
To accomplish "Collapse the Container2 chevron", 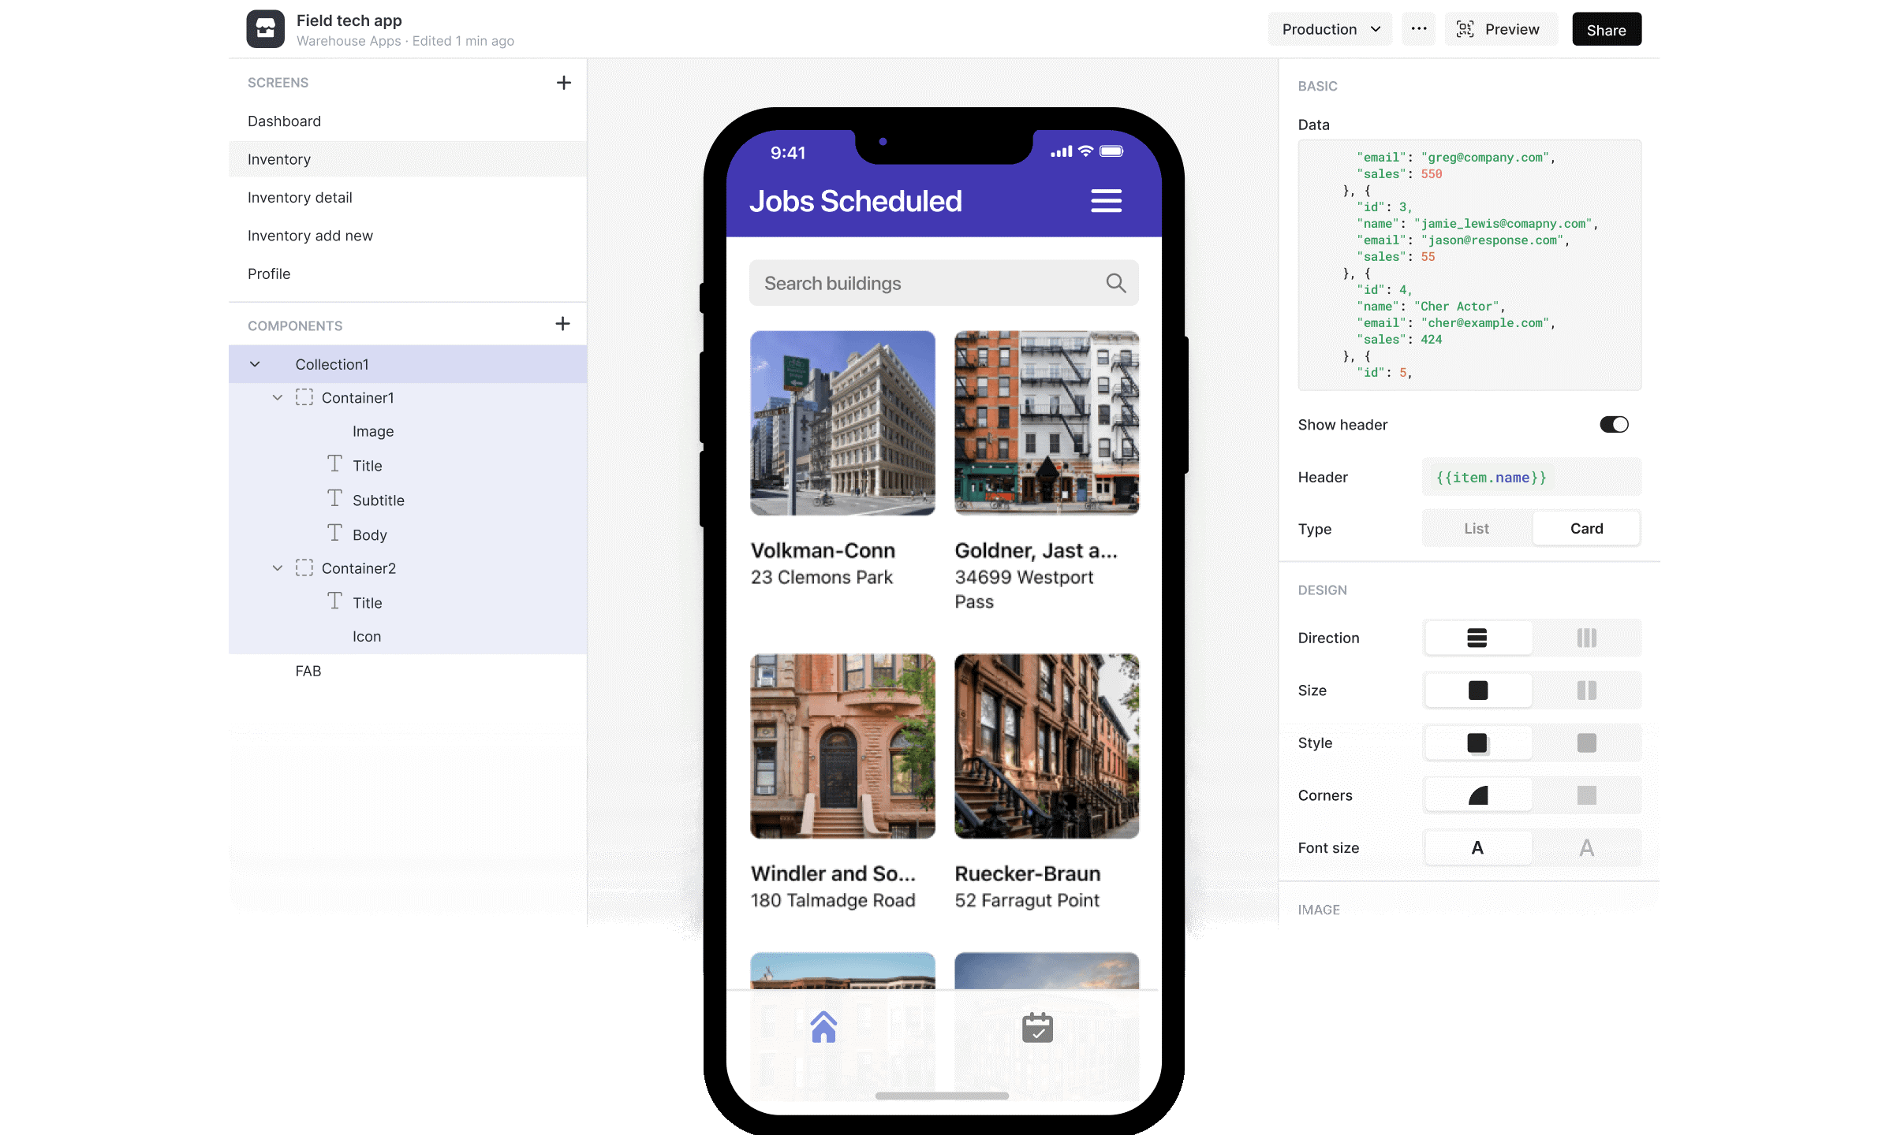I will 278,568.
